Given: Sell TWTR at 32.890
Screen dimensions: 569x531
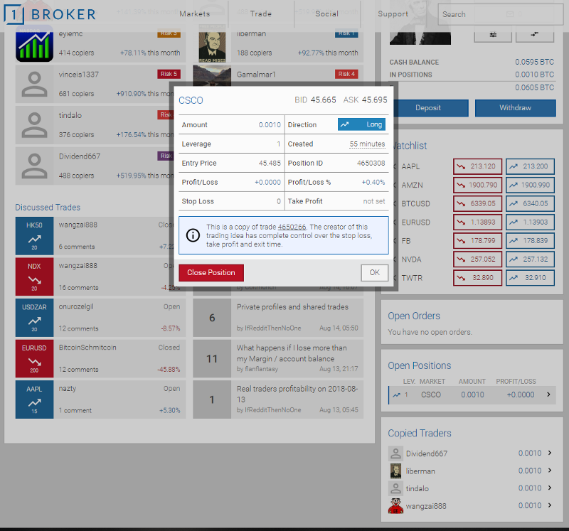Looking at the screenshot, I should [477, 278].
